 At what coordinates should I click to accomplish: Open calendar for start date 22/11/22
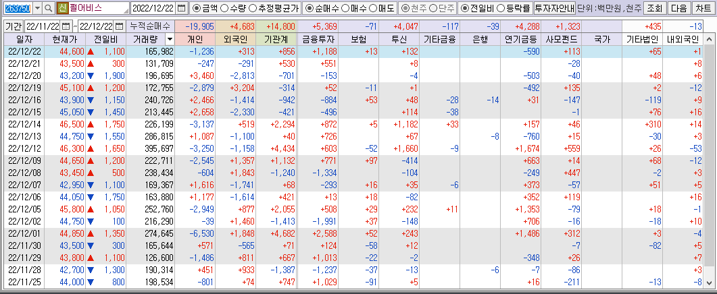pos(66,26)
